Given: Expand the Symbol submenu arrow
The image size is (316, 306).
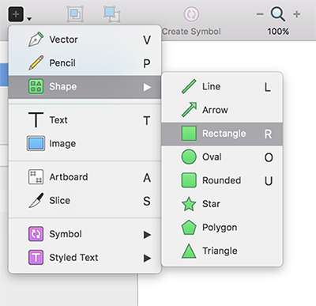Looking at the screenshot, I should (147, 235).
